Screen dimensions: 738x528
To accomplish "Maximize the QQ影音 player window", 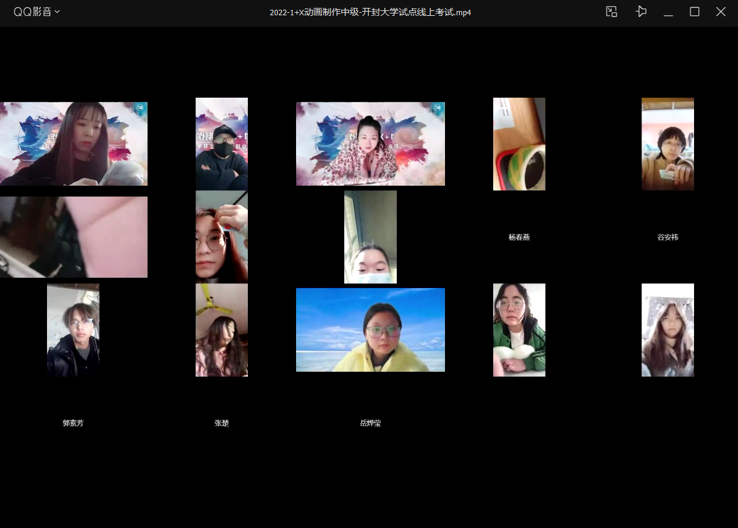I will (695, 12).
